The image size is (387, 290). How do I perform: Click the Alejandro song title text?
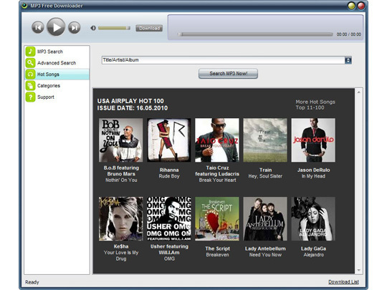[314, 255]
